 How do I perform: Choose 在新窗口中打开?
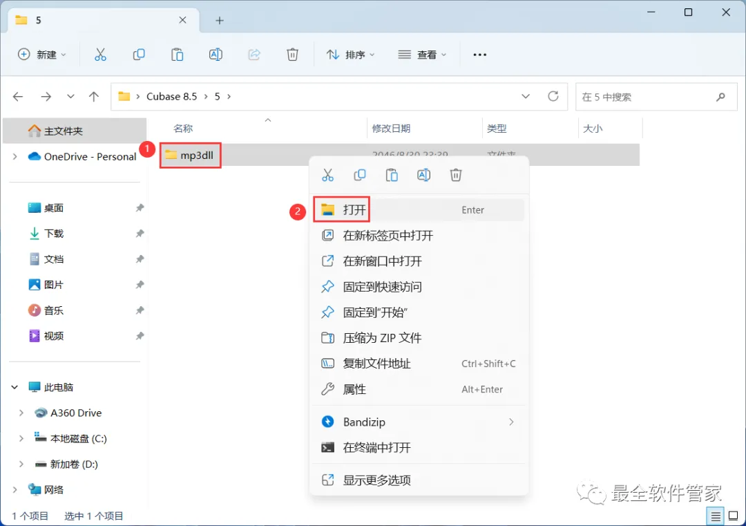click(x=419, y=261)
